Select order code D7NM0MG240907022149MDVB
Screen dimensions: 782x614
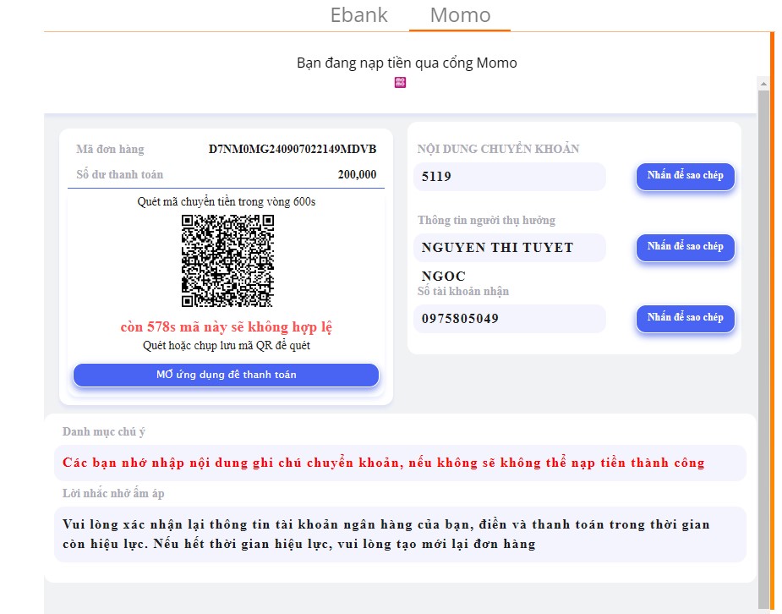[x=293, y=149]
